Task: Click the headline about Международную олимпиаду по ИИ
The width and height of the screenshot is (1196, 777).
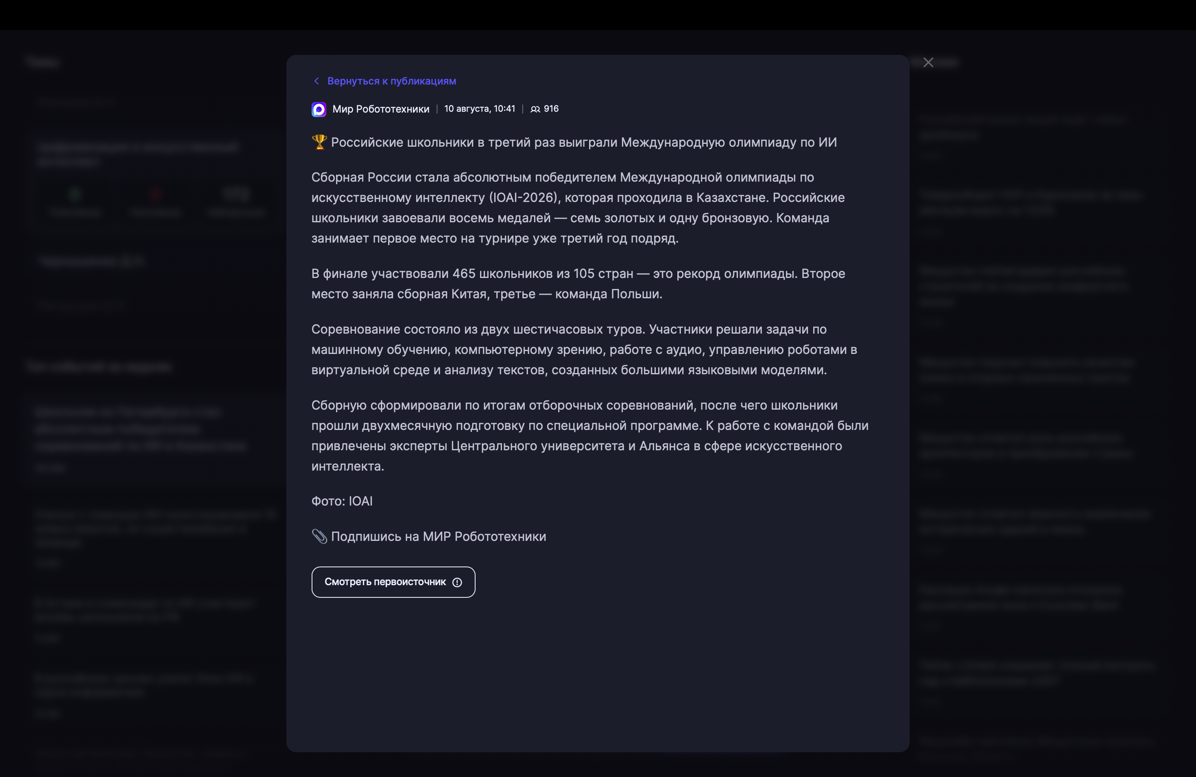Action: (x=584, y=142)
